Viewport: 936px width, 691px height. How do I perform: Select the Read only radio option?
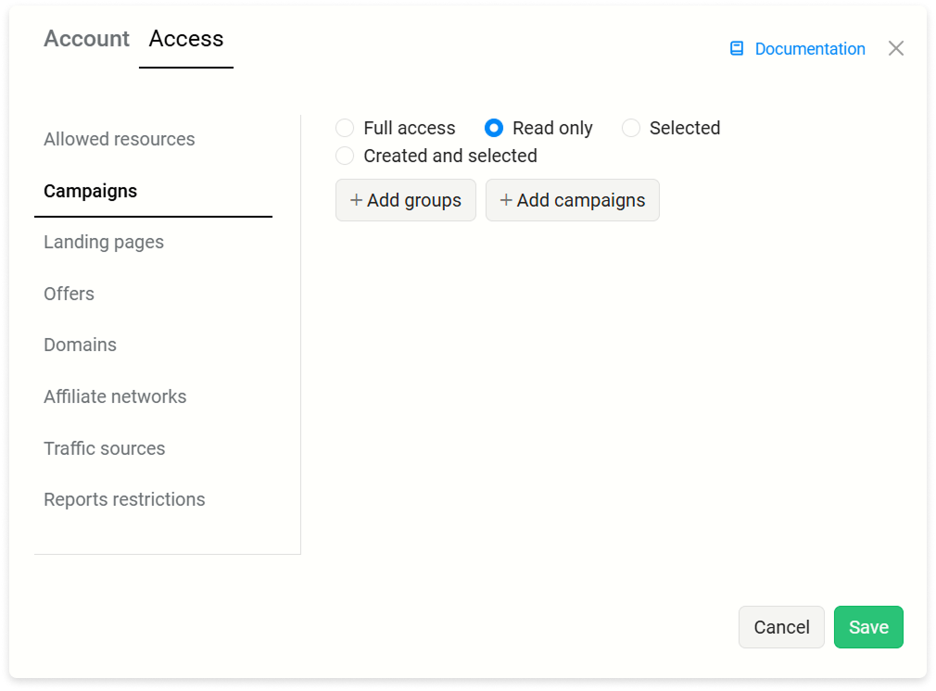tap(494, 128)
